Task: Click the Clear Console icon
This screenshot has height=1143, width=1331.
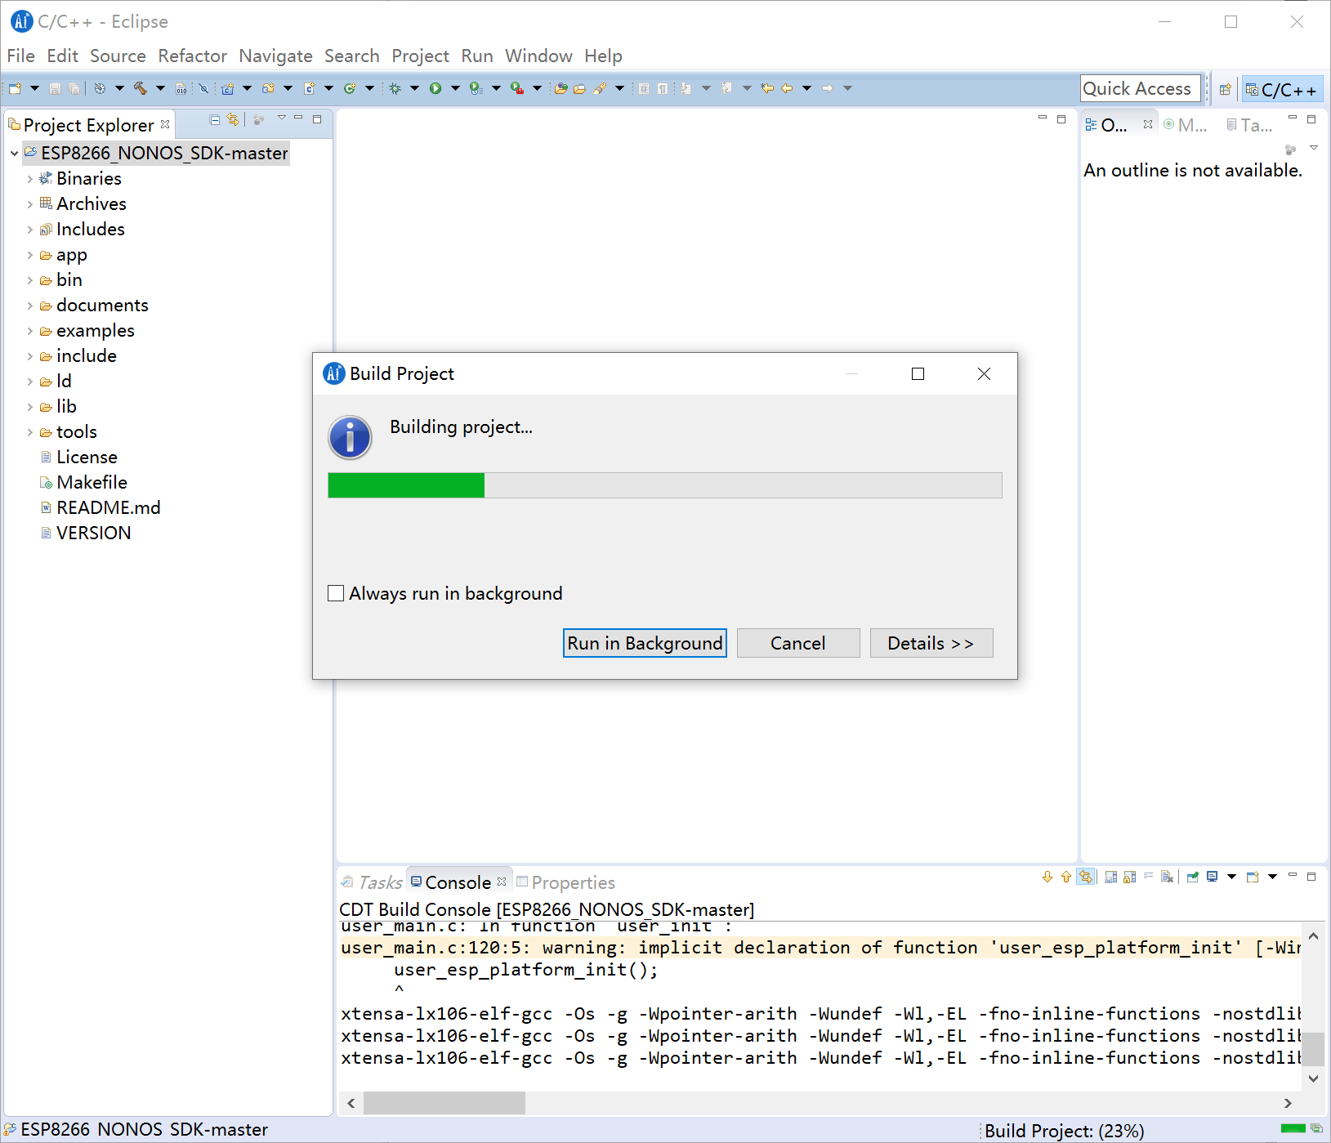Action: pyautogui.click(x=1167, y=877)
